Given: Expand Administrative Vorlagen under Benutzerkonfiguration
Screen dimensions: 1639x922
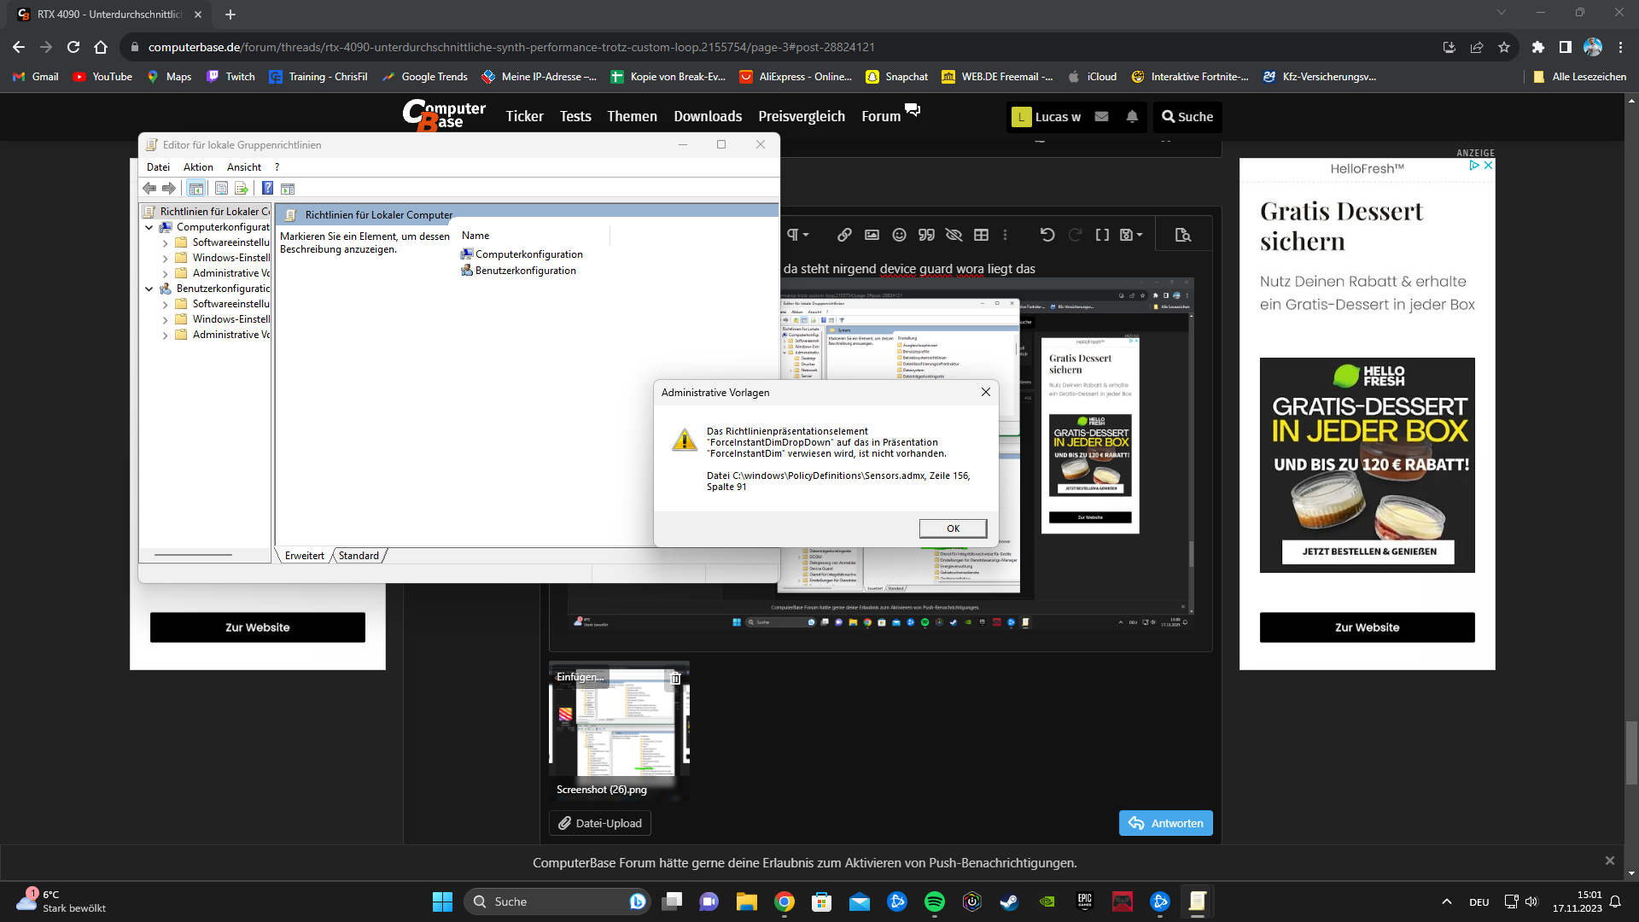Looking at the screenshot, I should pos(165,336).
